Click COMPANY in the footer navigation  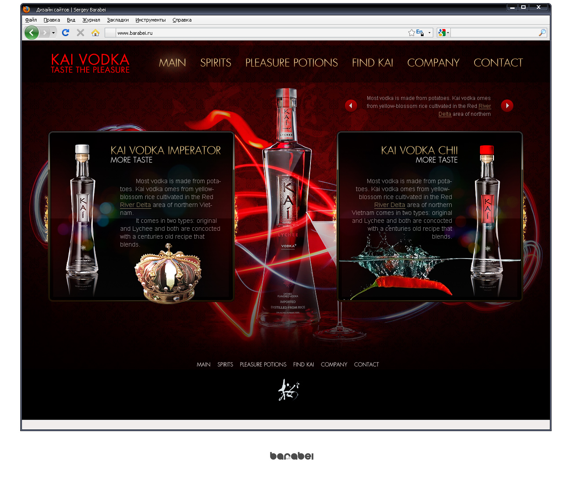pyautogui.click(x=334, y=365)
